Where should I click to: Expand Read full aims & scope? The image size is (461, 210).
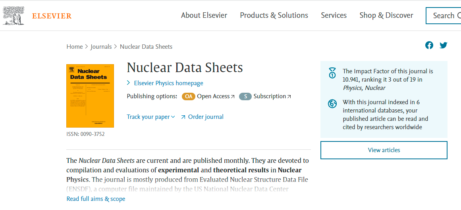96,199
